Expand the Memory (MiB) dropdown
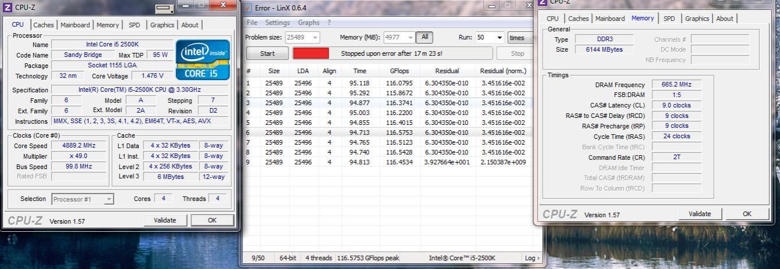 [x=411, y=37]
